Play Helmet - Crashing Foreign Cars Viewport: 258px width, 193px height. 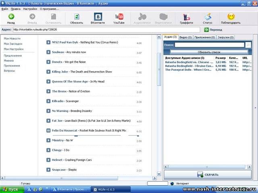pos(48,160)
